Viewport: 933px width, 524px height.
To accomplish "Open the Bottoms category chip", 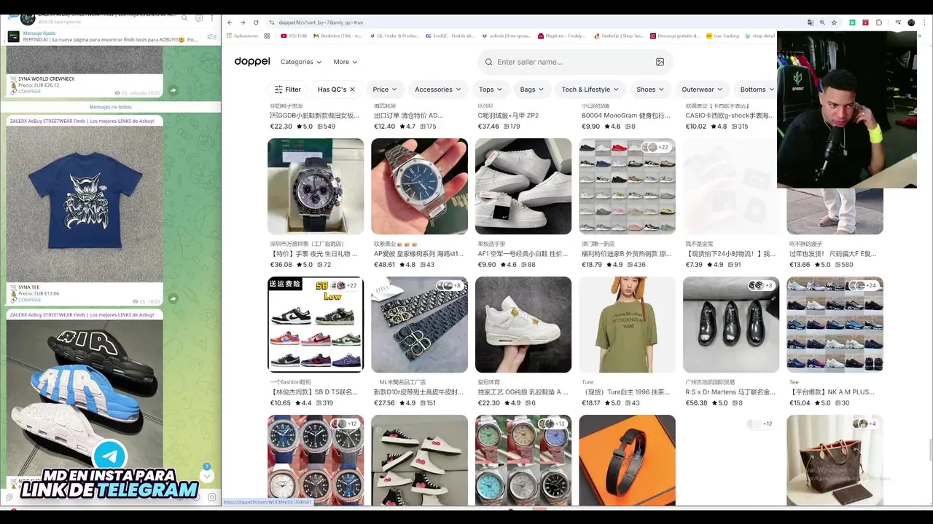I will pyautogui.click(x=754, y=90).
